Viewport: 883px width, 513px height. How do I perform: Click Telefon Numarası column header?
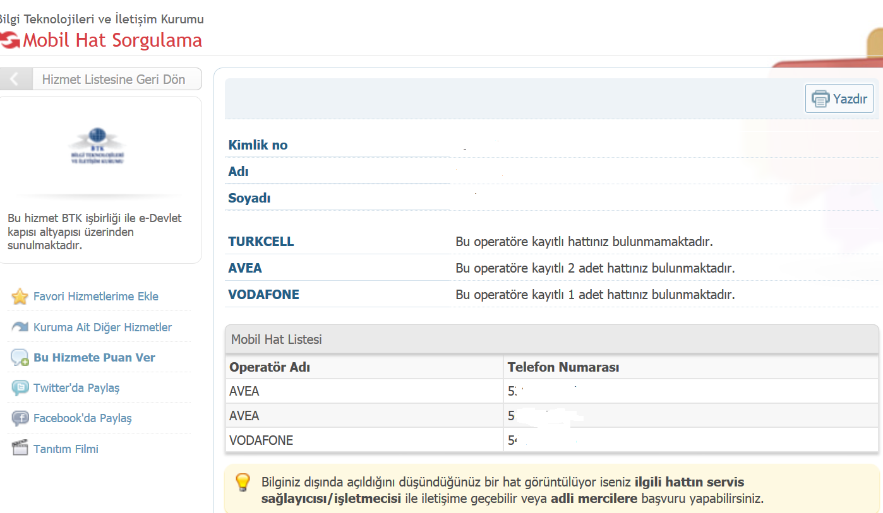pos(563,367)
